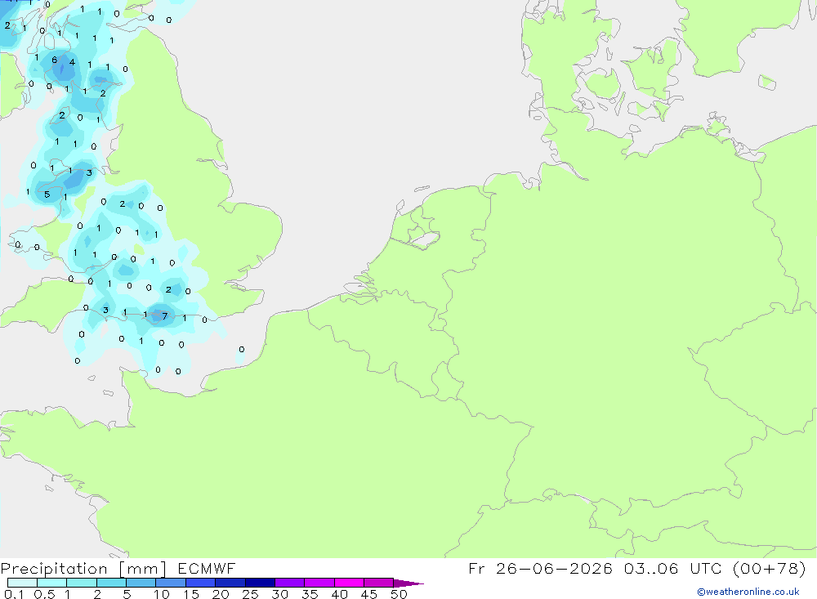The image size is (817, 599).
Task: Click the 25–30 mm dark navy swatch
Action: 260,583
